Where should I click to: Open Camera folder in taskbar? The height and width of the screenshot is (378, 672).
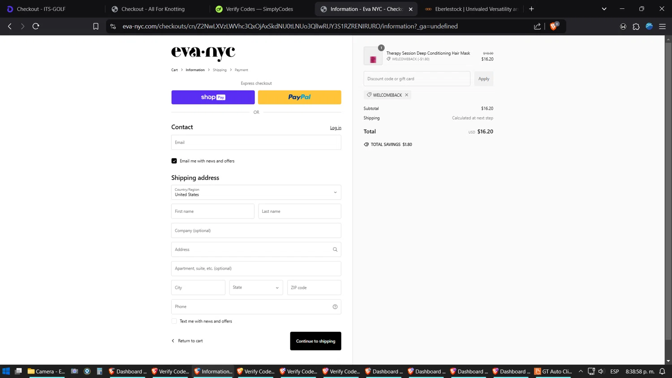tap(46, 371)
